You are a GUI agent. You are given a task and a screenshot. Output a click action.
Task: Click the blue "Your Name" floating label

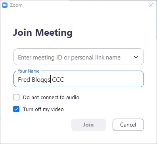(x=29, y=71)
